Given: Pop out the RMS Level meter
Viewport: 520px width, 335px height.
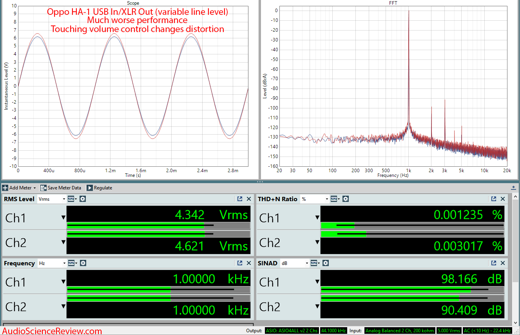Looking at the screenshot, I should [240, 199].
